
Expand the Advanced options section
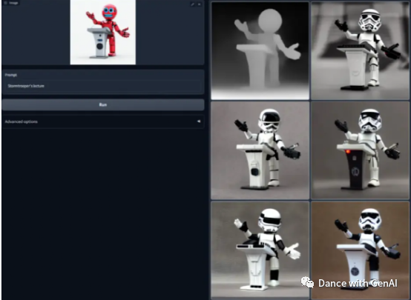(103, 121)
